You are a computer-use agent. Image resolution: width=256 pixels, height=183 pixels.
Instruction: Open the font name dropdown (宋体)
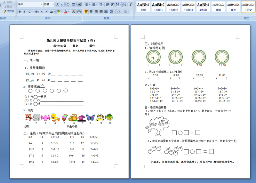[x=42, y=4]
